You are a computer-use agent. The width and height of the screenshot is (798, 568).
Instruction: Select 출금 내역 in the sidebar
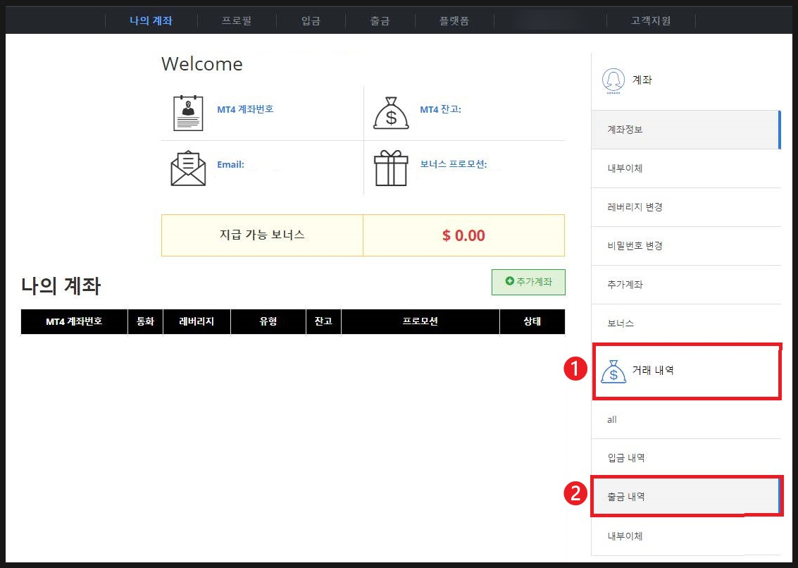[x=685, y=497]
